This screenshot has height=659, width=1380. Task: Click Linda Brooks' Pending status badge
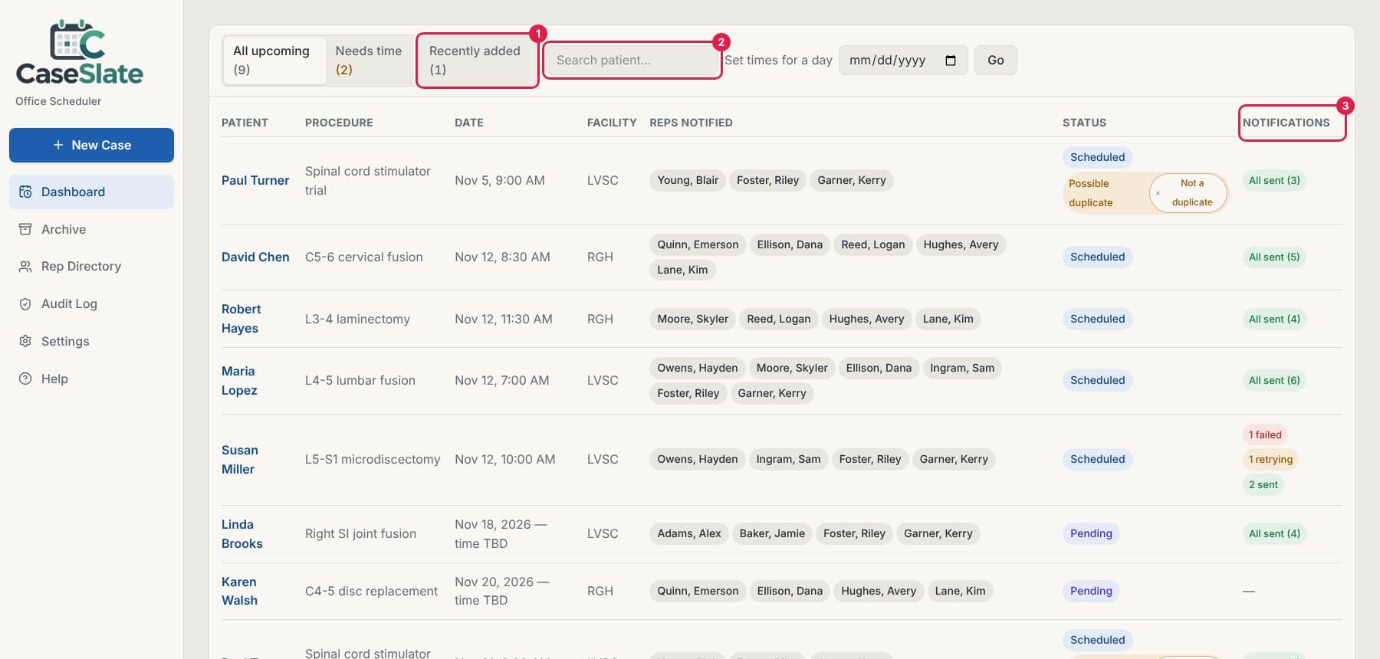(1091, 533)
